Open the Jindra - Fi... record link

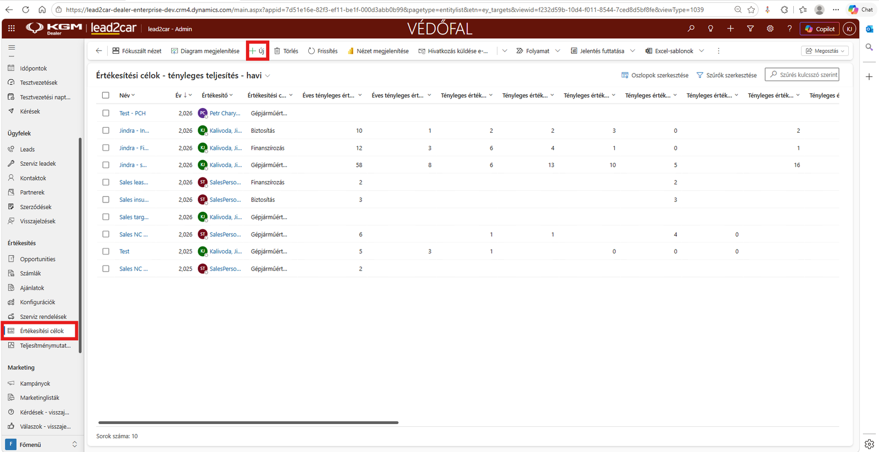click(134, 148)
